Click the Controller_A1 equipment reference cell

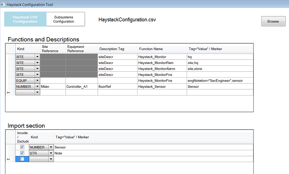[x=81, y=87]
